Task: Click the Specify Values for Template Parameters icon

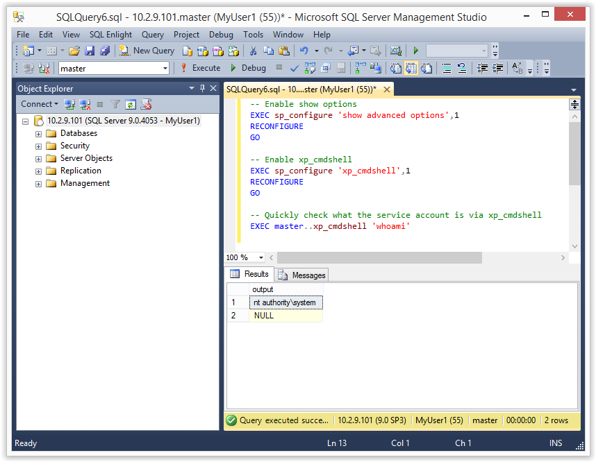Action: (518, 69)
